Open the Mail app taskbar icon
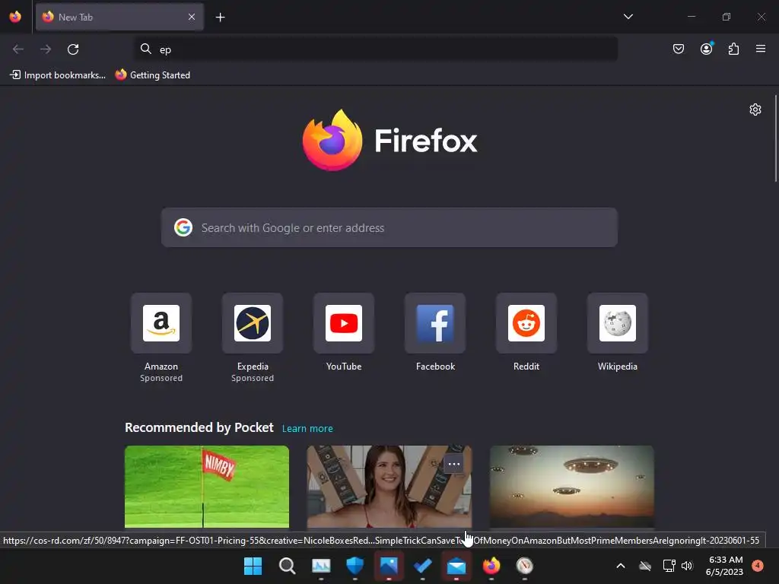Viewport: 779px width, 584px height. point(456,566)
